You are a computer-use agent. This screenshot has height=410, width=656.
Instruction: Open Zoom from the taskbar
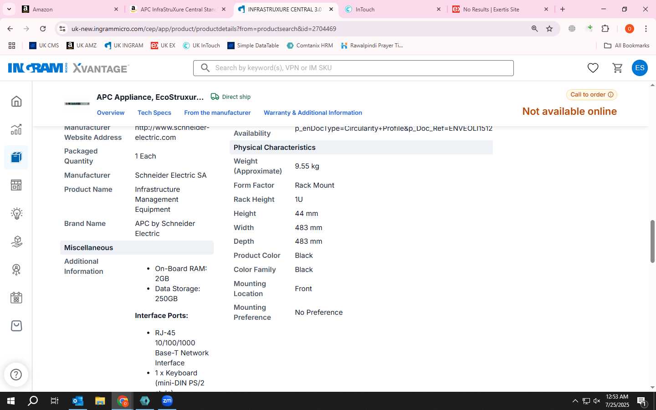pyautogui.click(x=167, y=401)
